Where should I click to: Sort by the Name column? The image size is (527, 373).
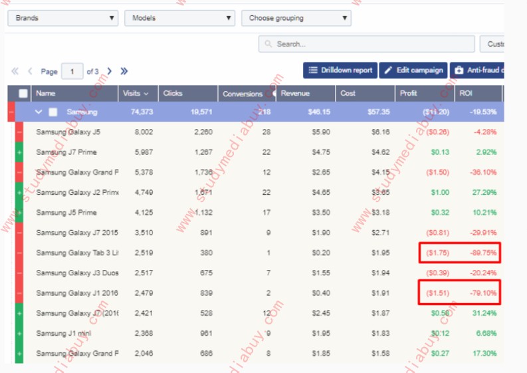point(74,94)
